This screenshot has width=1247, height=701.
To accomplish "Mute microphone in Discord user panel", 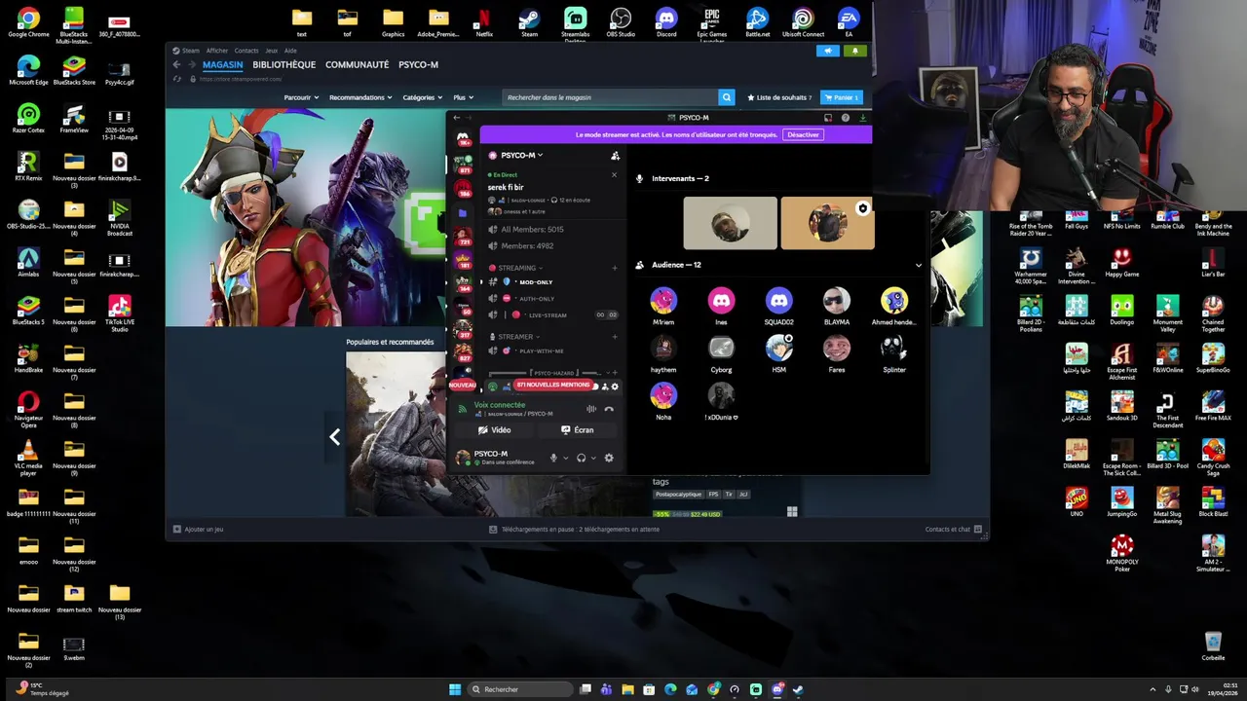I will 553,458.
